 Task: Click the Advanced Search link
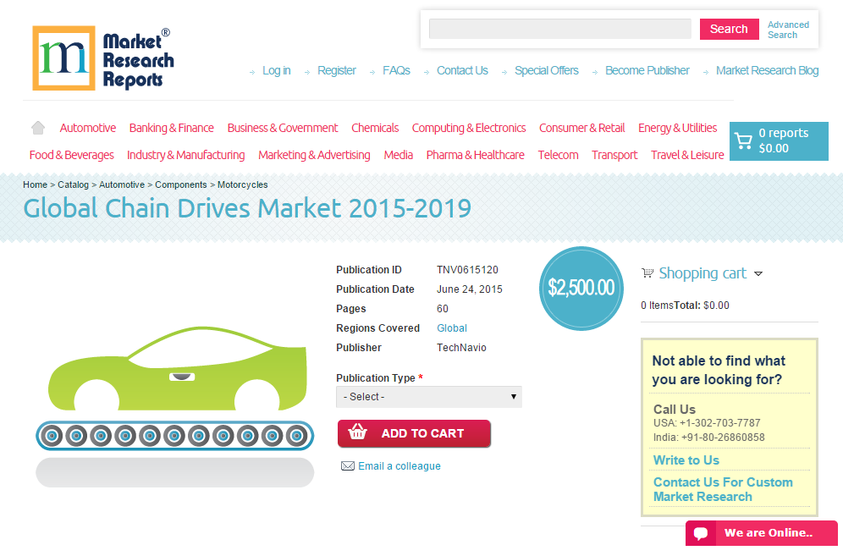pyautogui.click(x=785, y=29)
